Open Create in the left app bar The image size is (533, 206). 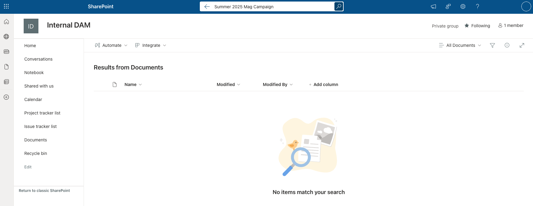tap(6, 97)
